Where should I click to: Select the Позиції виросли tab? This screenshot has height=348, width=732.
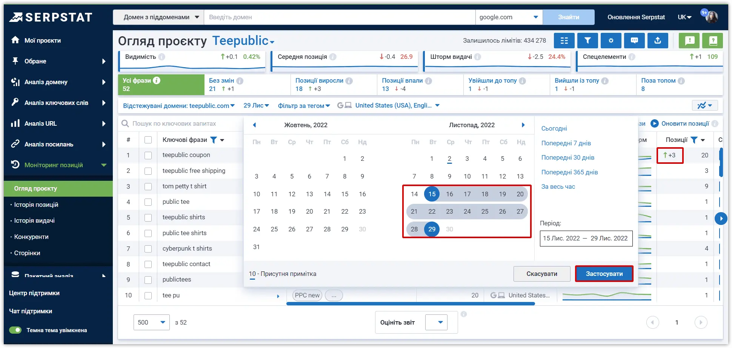(334, 85)
